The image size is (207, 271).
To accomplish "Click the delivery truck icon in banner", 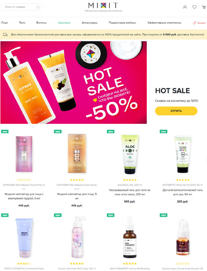I will pos(5,35).
